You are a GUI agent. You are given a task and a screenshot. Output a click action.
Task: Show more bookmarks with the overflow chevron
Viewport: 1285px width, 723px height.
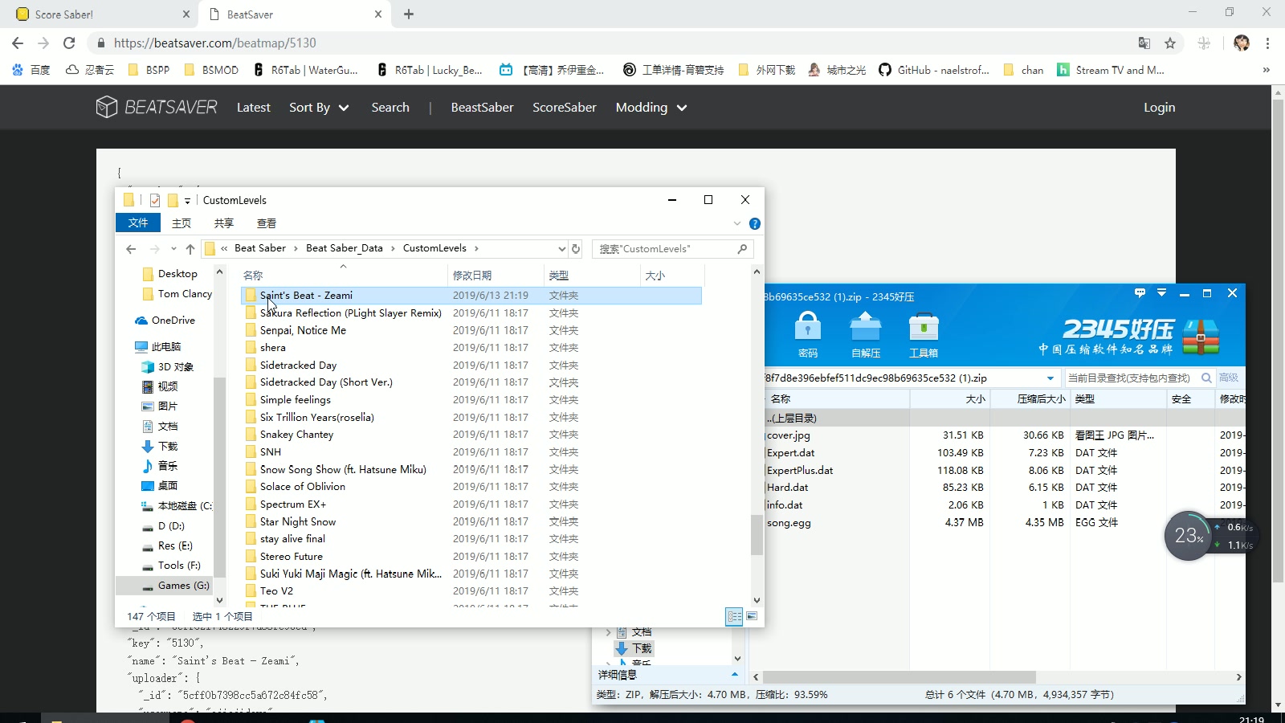pyautogui.click(x=1266, y=70)
